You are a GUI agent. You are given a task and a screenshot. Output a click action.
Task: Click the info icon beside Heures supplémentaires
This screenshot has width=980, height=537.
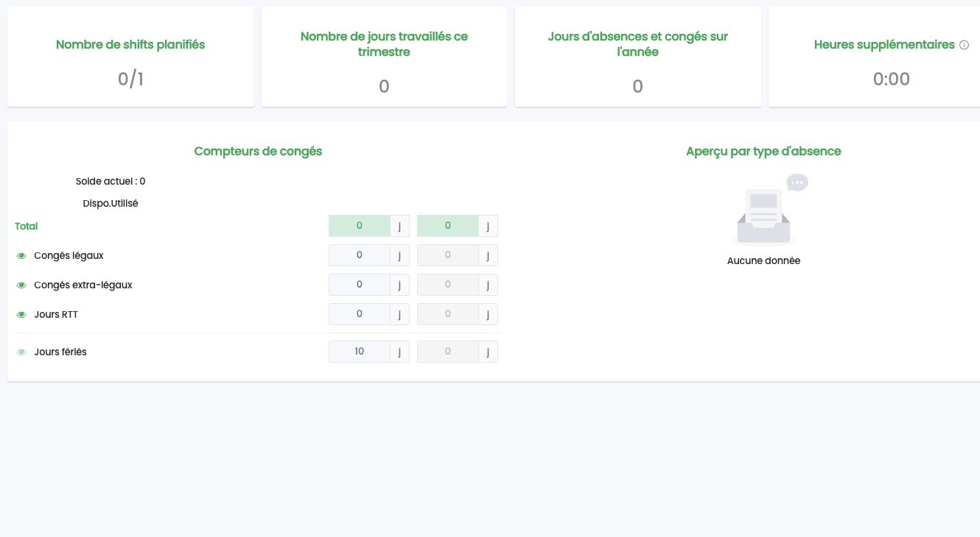tap(964, 45)
